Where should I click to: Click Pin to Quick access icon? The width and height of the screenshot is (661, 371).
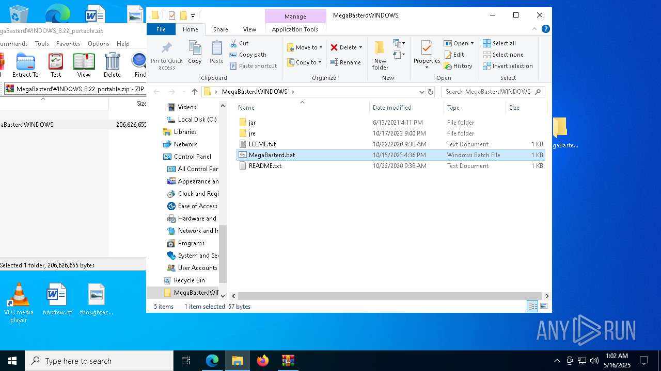tap(166, 56)
